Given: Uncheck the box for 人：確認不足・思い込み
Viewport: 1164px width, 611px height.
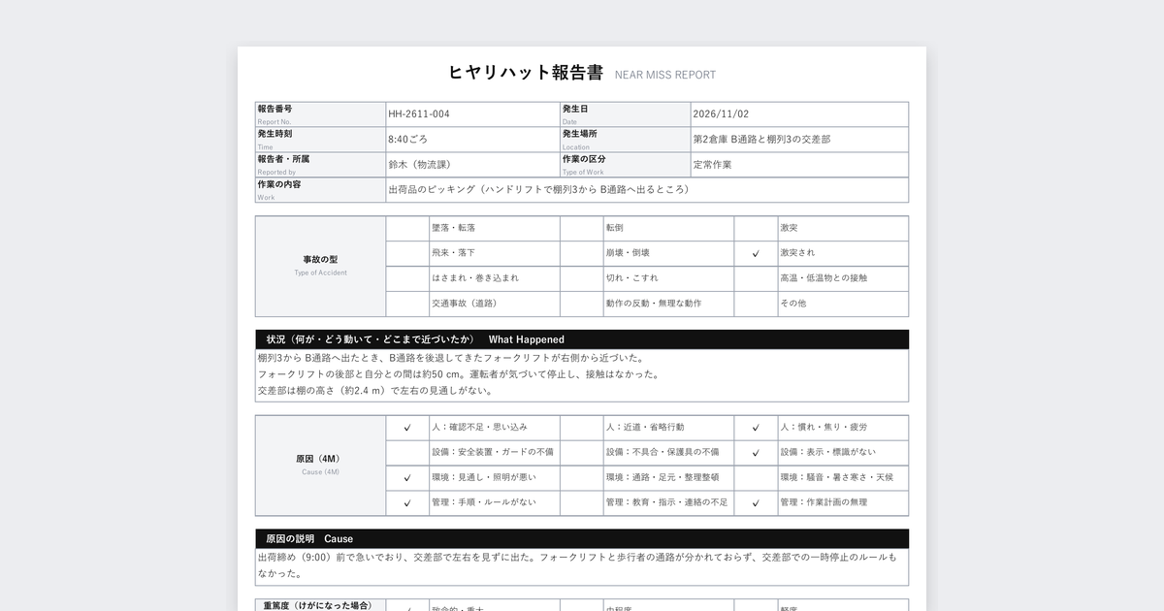Looking at the screenshot, I should [x=407, y=428].
